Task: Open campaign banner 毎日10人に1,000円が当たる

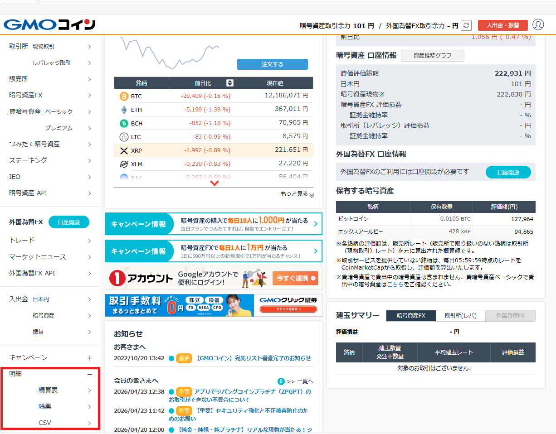Action: [214, 224]
